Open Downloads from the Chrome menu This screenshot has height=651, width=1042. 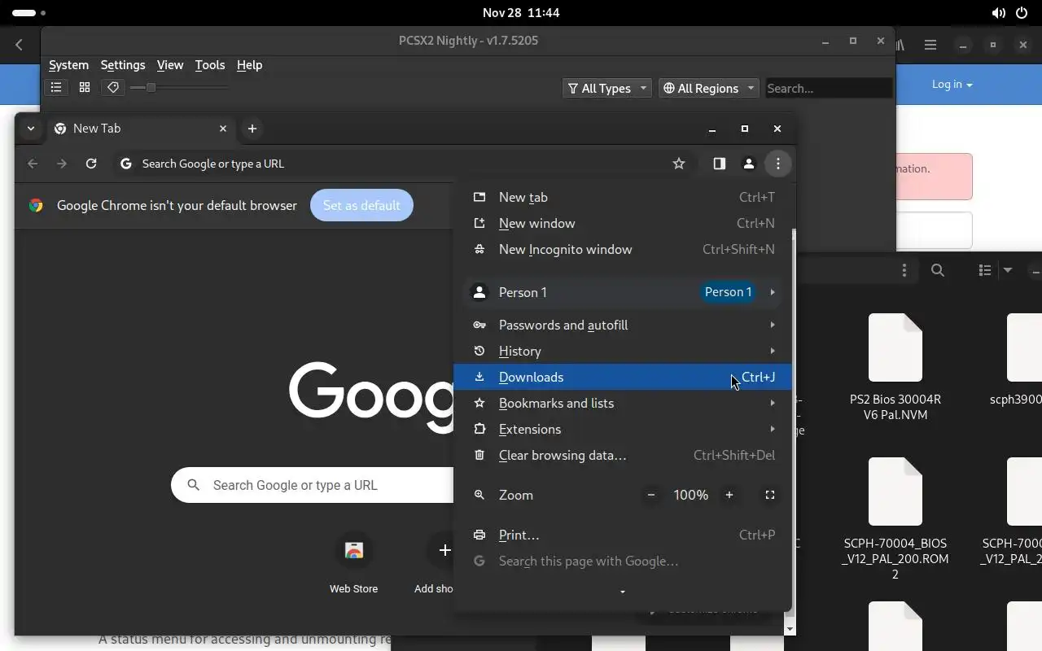623,377
